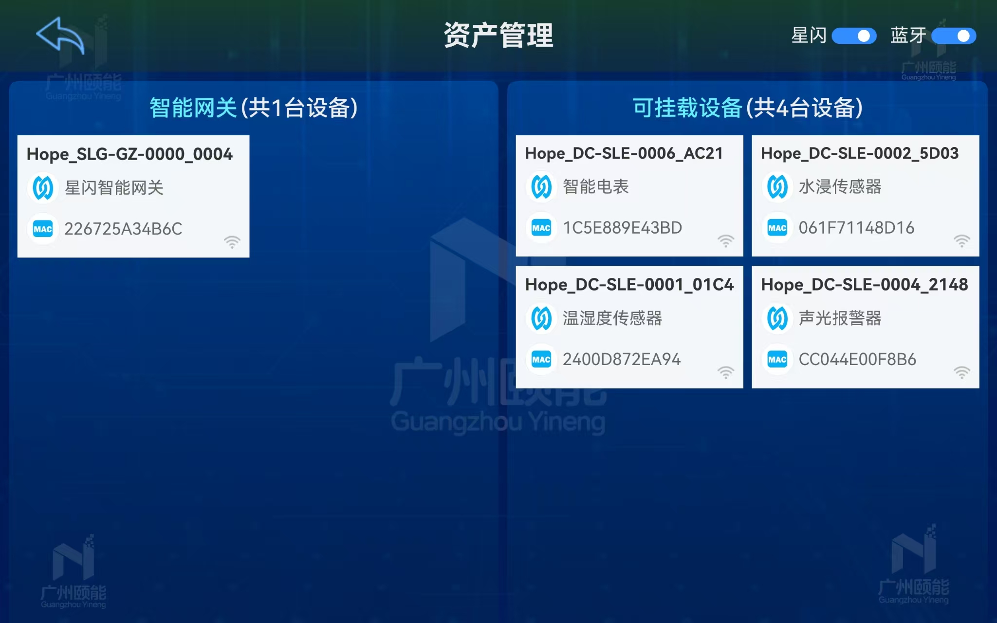Click device name Hope_DC-SLE-0004_2148

(865, 285)
